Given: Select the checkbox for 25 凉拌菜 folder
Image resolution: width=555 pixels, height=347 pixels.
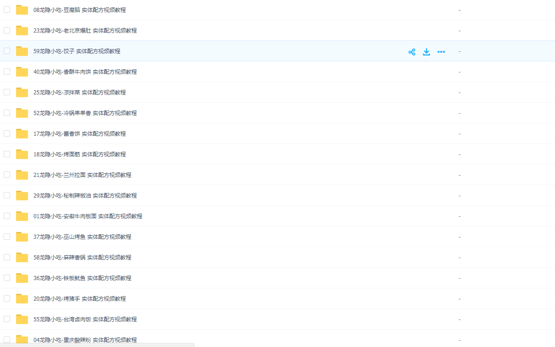Looking at the screenshot, I should tap(7, 92).
